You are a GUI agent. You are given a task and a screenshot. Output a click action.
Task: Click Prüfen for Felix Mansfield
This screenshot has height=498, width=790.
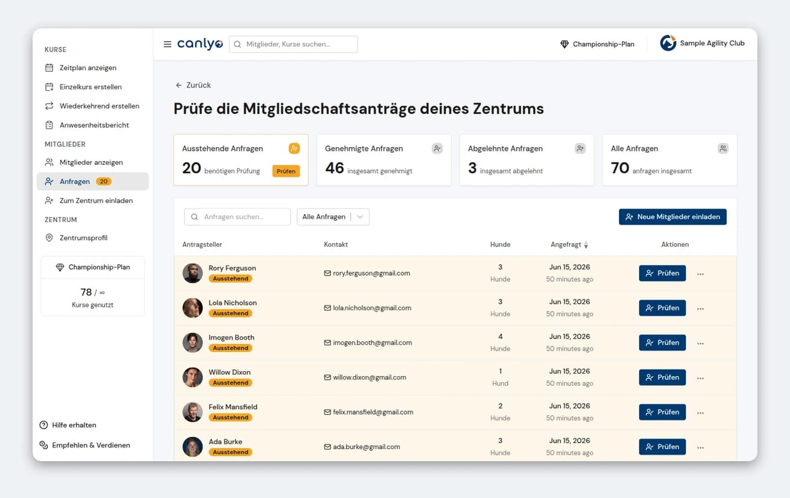point(663,412)
